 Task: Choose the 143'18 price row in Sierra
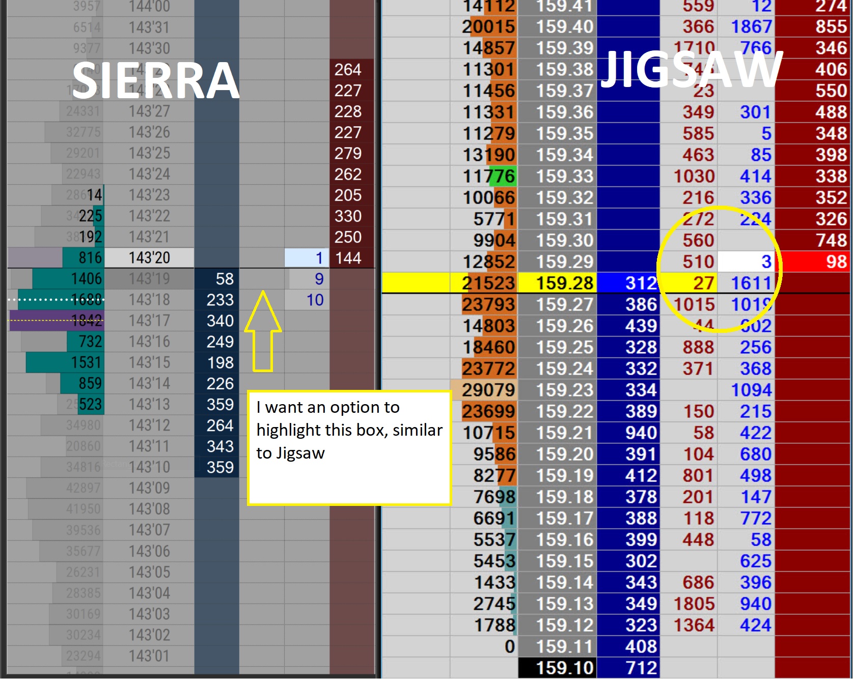tap(149, 300)
